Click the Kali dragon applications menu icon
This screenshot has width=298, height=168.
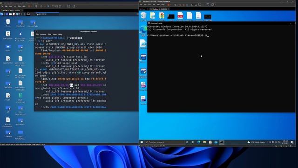[x=2, y=14]
